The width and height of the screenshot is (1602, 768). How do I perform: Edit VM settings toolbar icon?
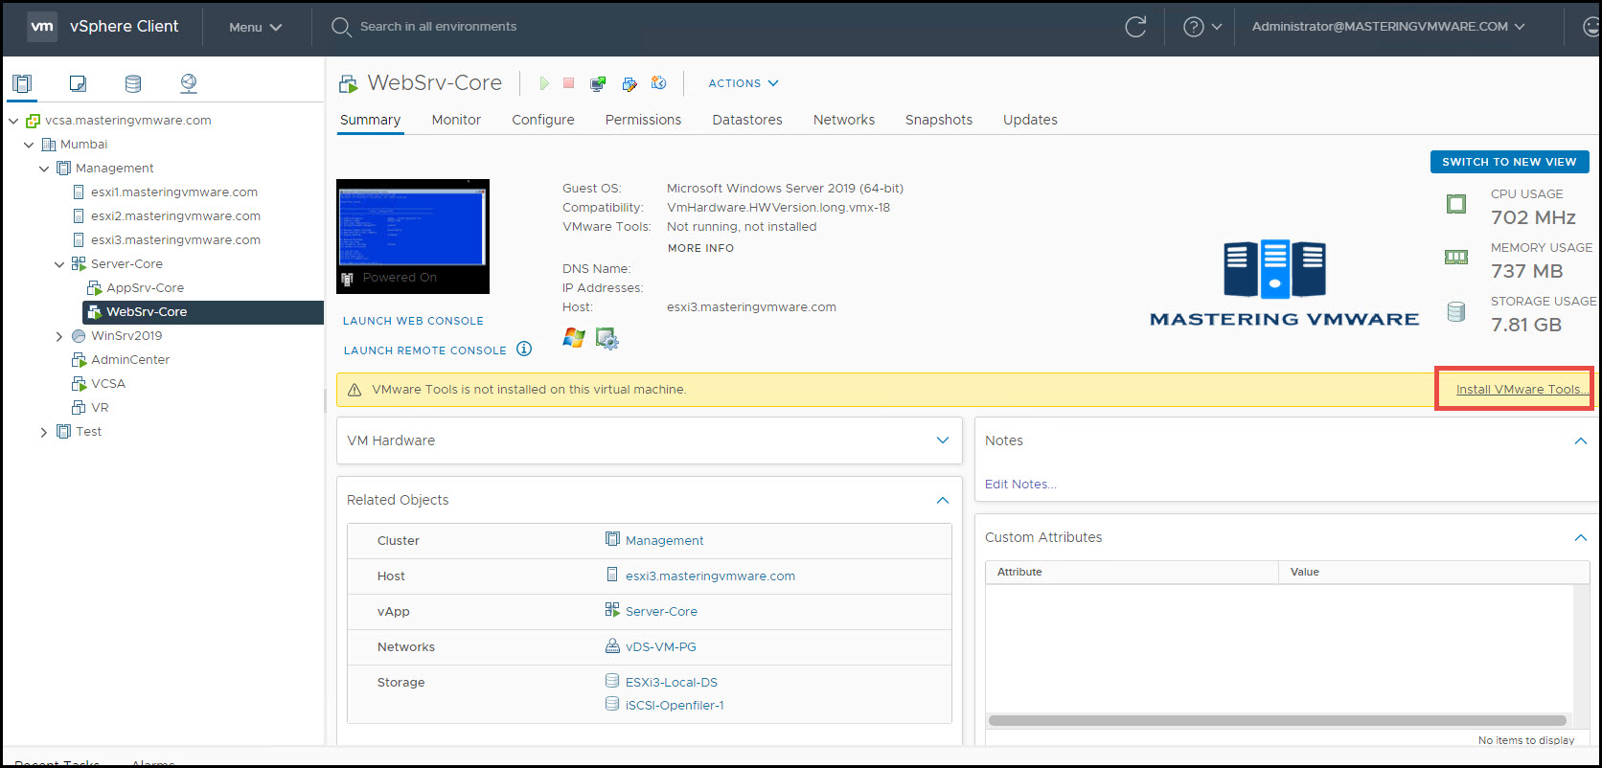(x=629, y=83)
